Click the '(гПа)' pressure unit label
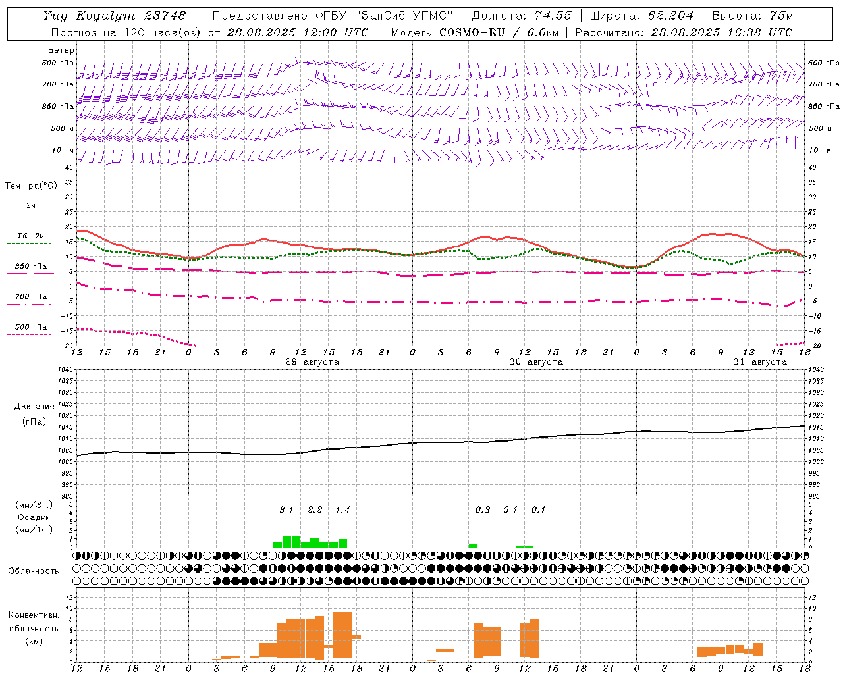 (x=34, y=422)
